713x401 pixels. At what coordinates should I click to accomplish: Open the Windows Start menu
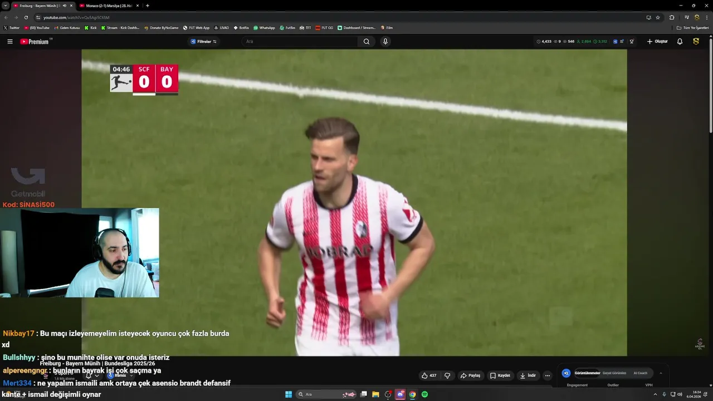[289, 394]
